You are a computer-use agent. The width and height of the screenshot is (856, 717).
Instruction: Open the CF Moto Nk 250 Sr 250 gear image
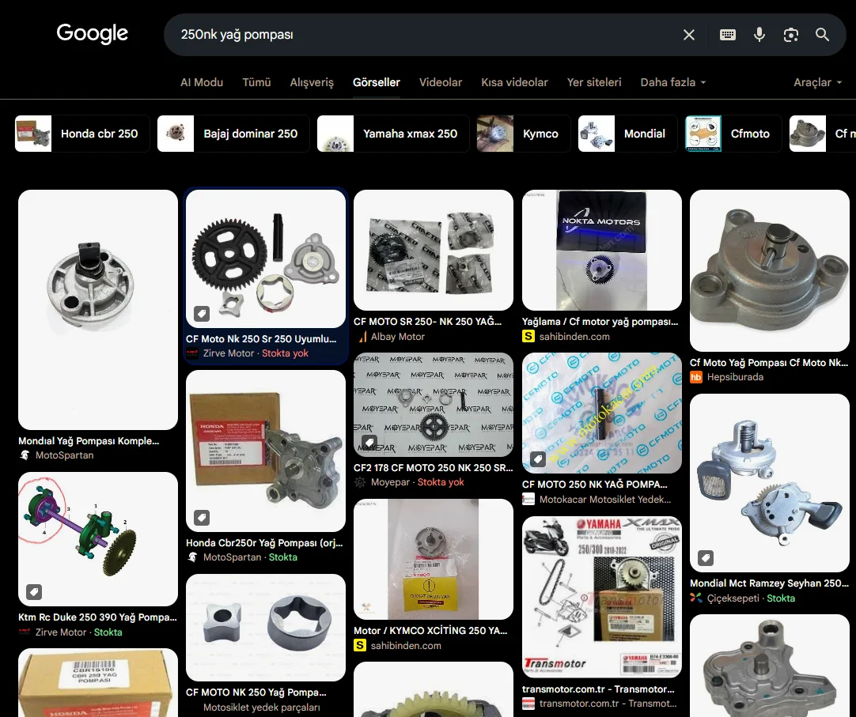pyautogui.click(x=266, y=258)
